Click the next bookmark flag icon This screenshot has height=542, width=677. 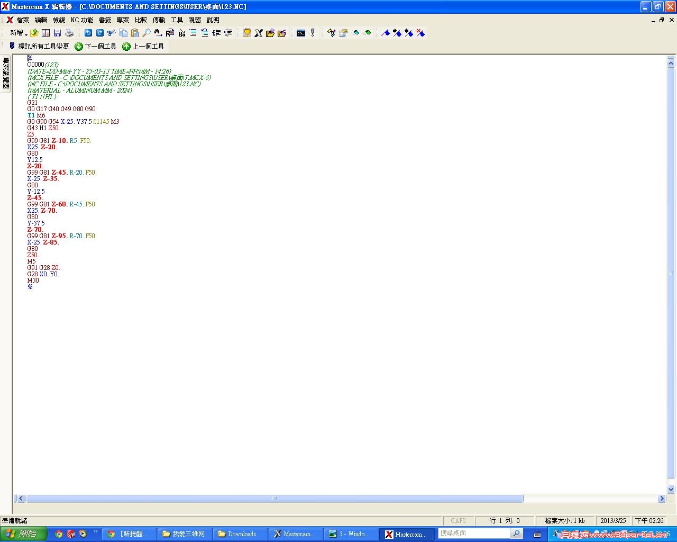(397, 33)
